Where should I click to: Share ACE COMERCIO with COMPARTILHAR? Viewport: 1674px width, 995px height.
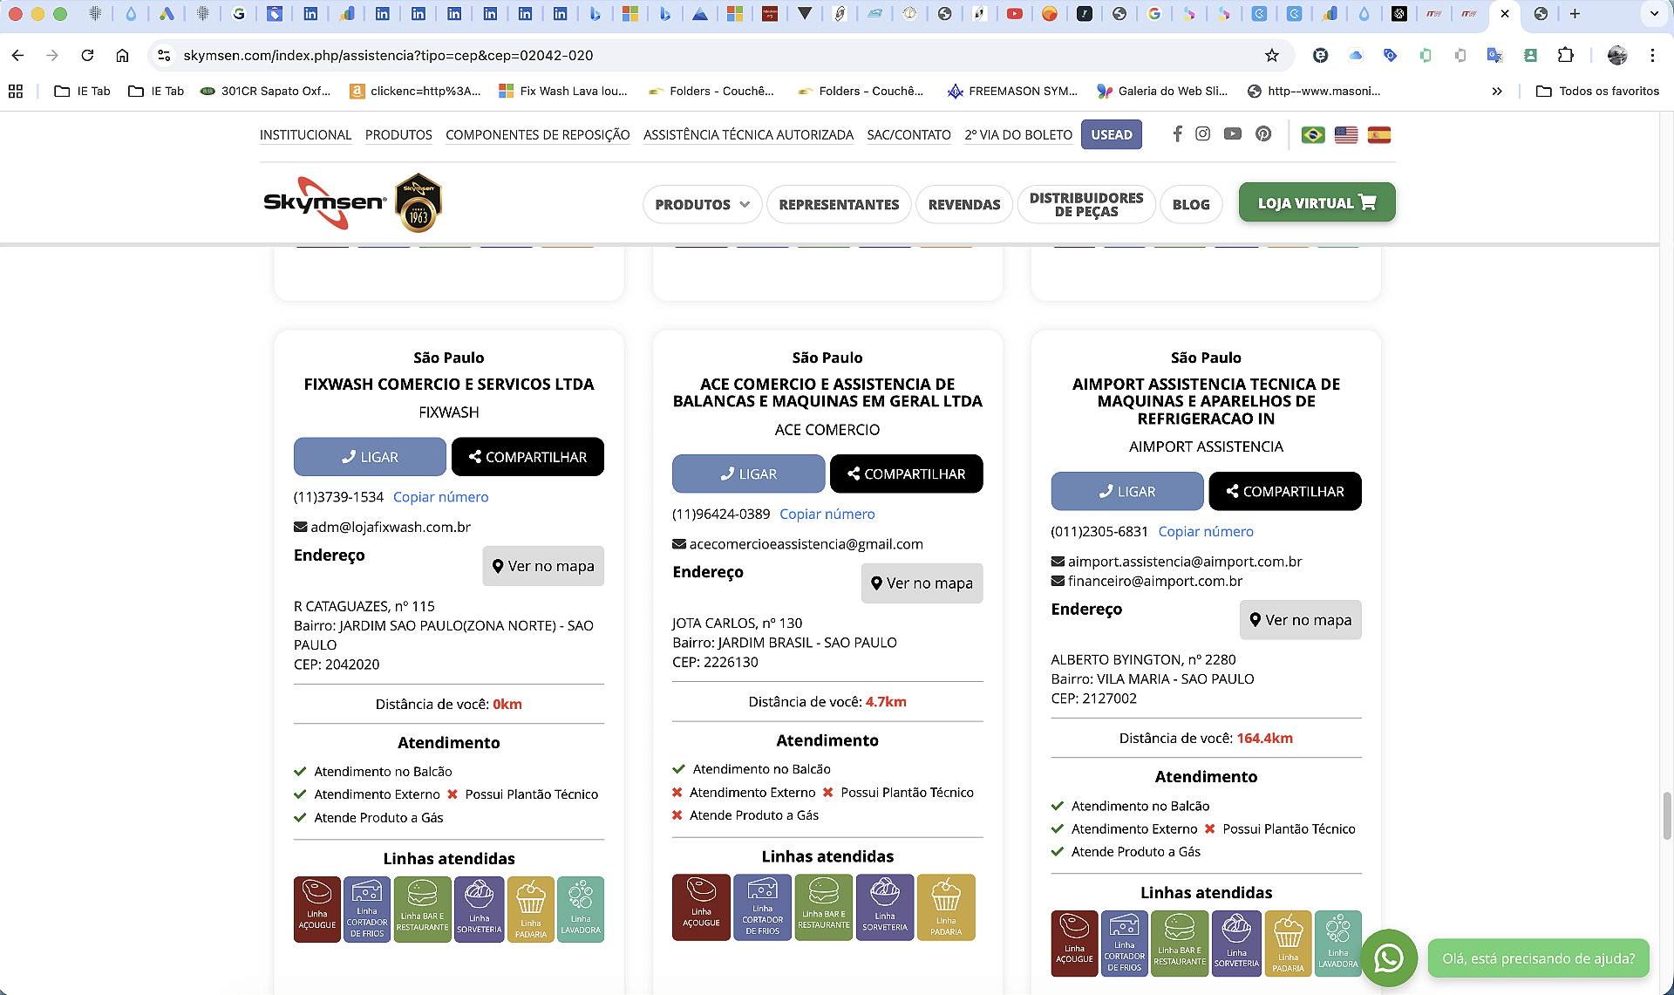(906, 474)
